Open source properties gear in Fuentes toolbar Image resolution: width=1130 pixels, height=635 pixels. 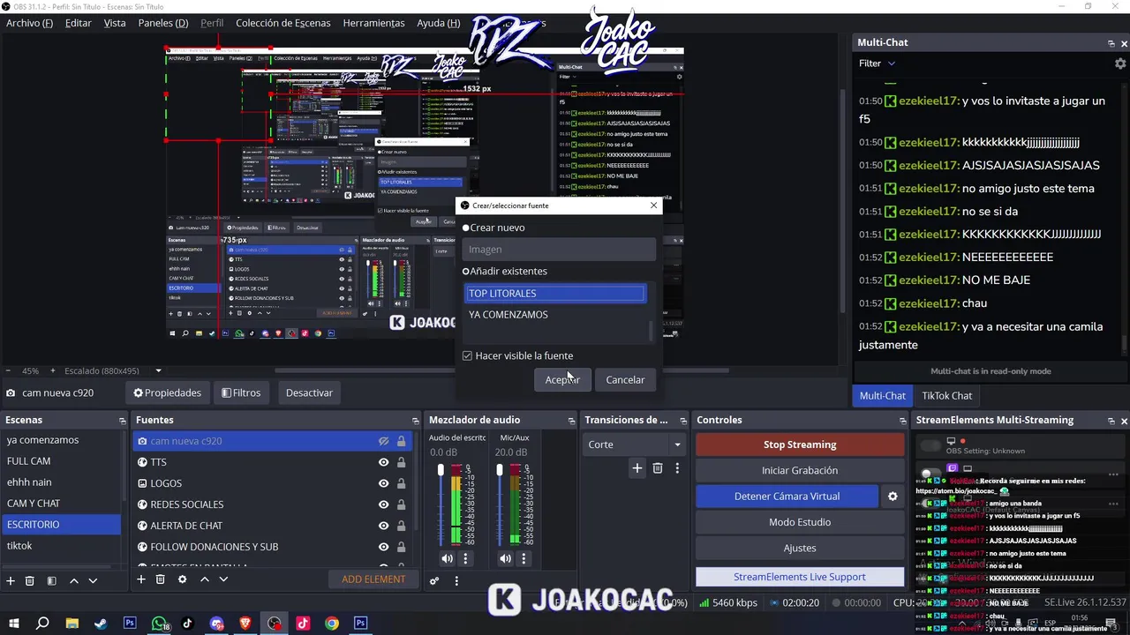[182, 579]
